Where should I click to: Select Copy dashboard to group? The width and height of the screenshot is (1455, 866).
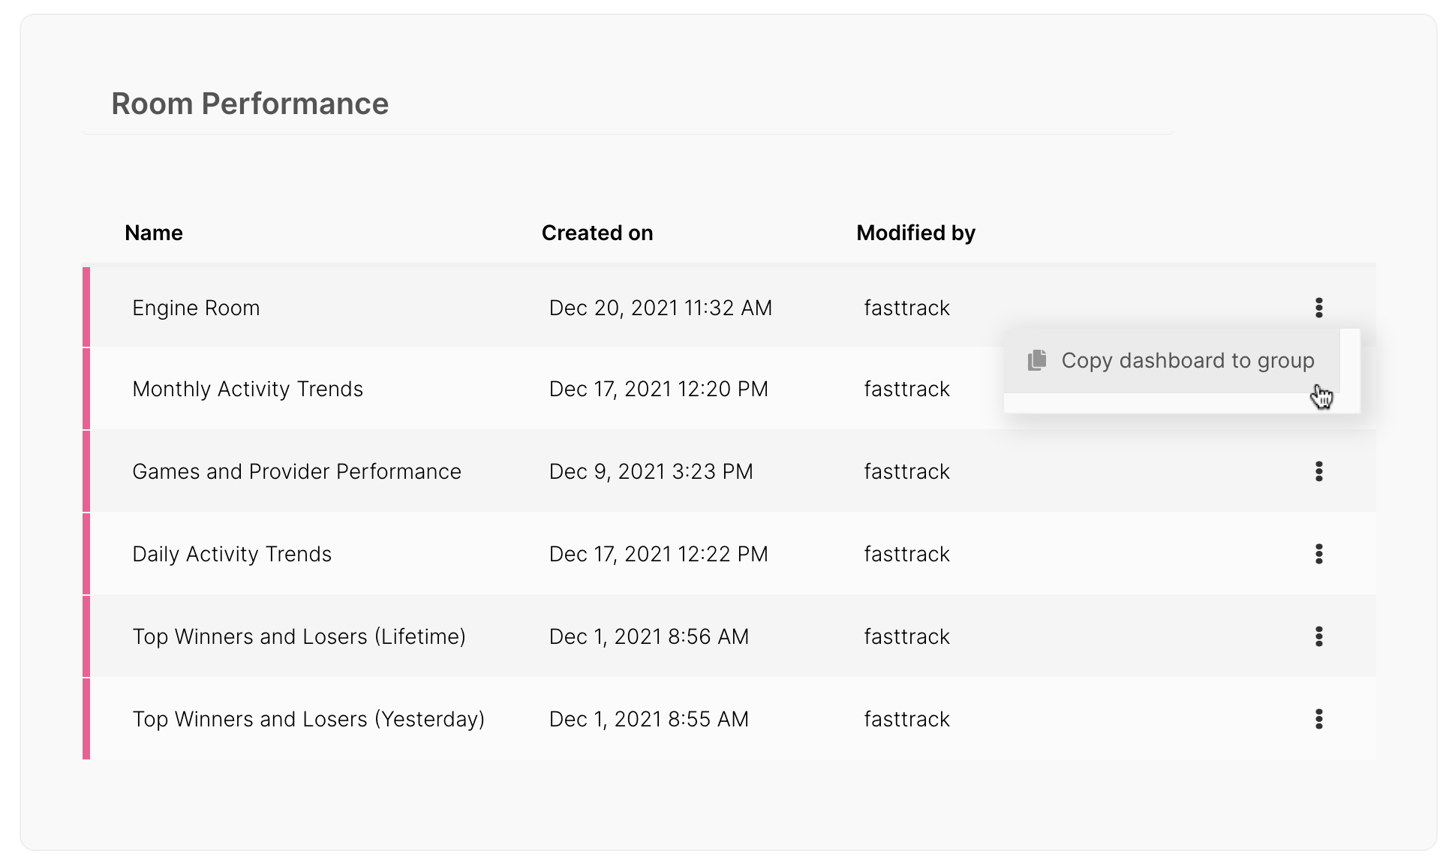point(1171,360)
